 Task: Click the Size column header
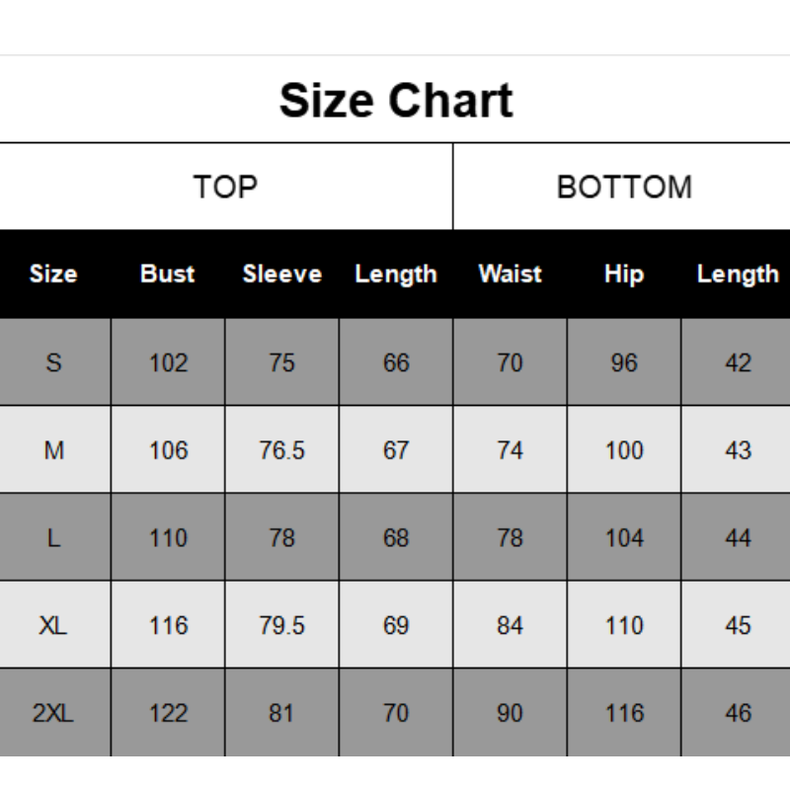tap(53, 274)
